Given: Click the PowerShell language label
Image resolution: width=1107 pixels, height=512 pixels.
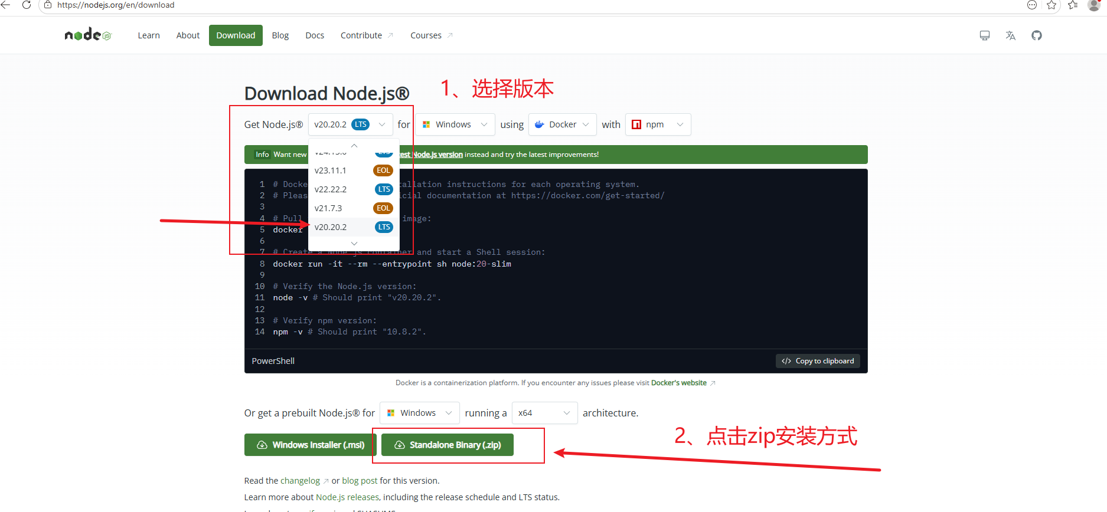Looking at the screenshot, I should click(273, 361).
